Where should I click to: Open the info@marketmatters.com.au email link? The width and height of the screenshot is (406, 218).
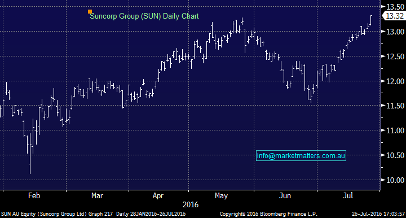pyautogui.click(x=301, y=155)
